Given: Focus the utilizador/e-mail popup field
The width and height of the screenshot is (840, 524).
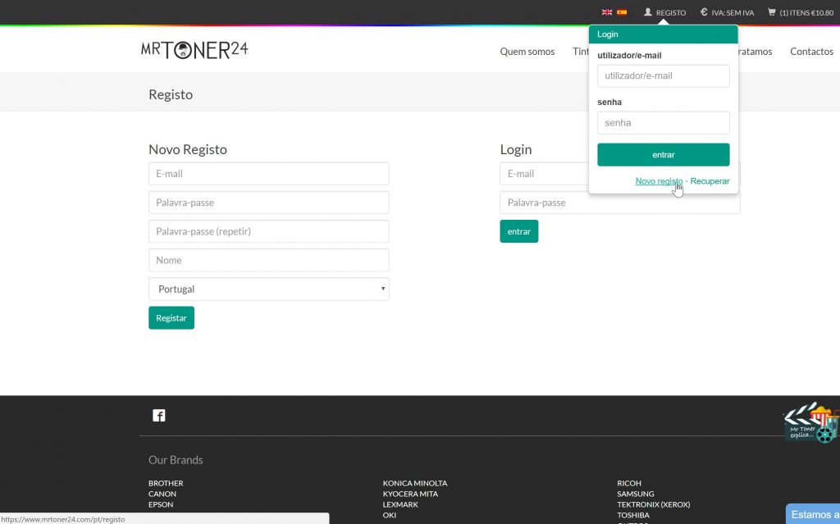Looking at the screenshot, I should tap(663, 76).
